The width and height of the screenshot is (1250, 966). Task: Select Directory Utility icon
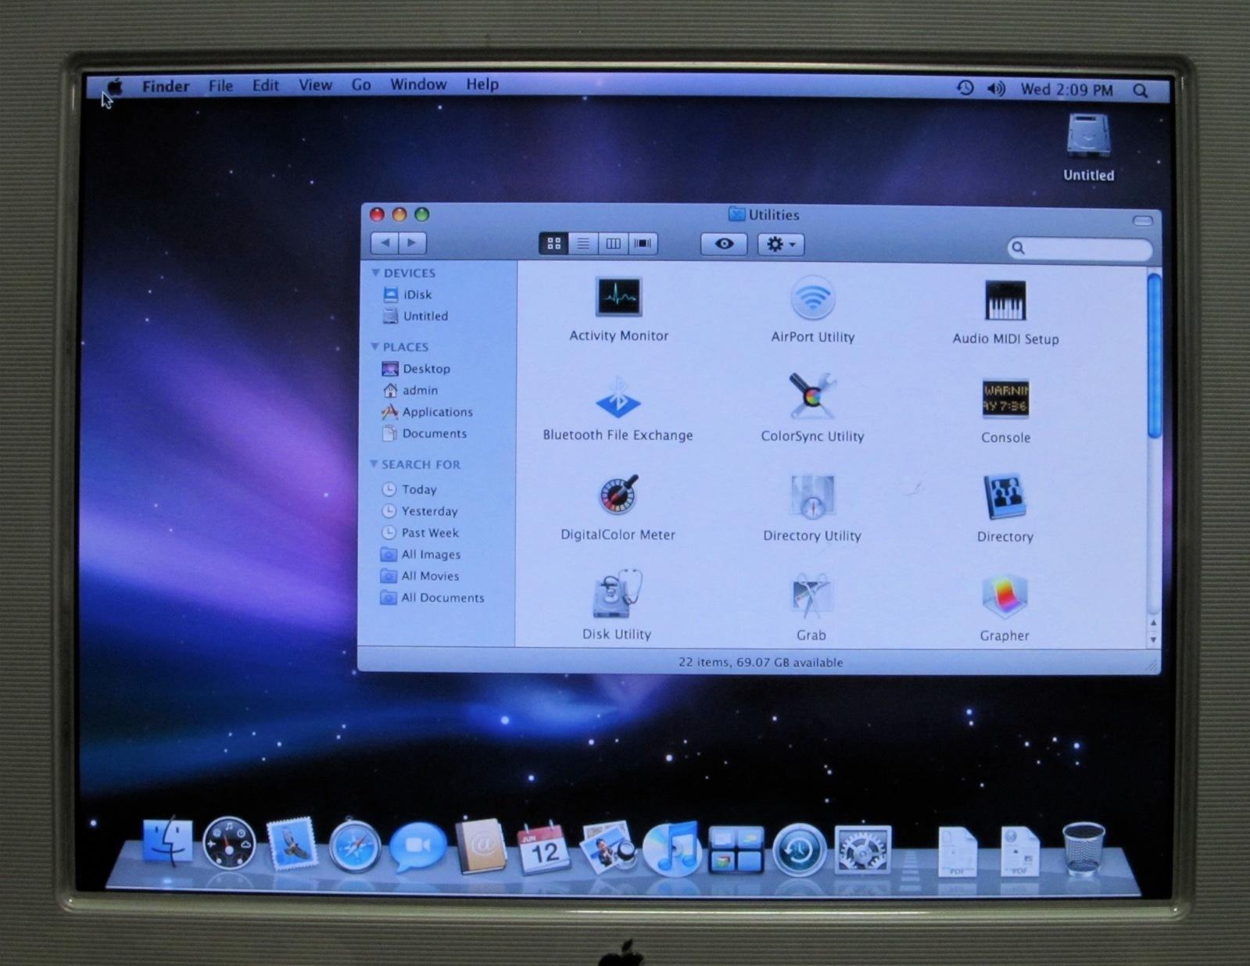pyautogui.click(x=812, y=497)
